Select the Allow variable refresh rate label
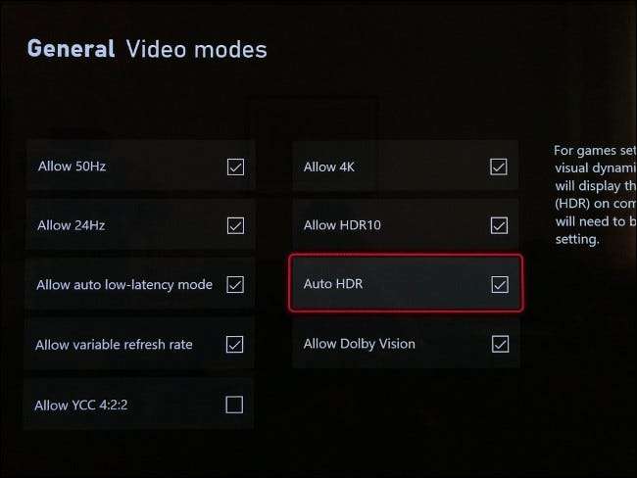 114,345
